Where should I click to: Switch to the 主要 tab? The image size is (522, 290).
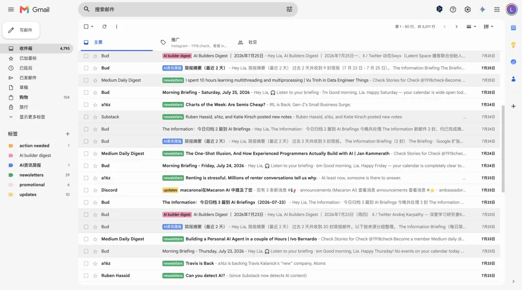(116, 42)
